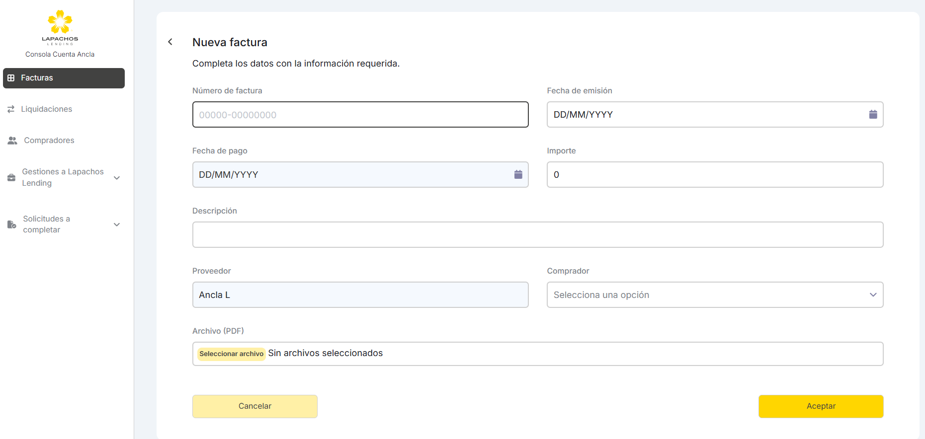Image resolution: width=925 pixels, height=439 pixels.
Task: Expand the Gestiones a Lapachos Lending chevron
Action: click(117, 178)
